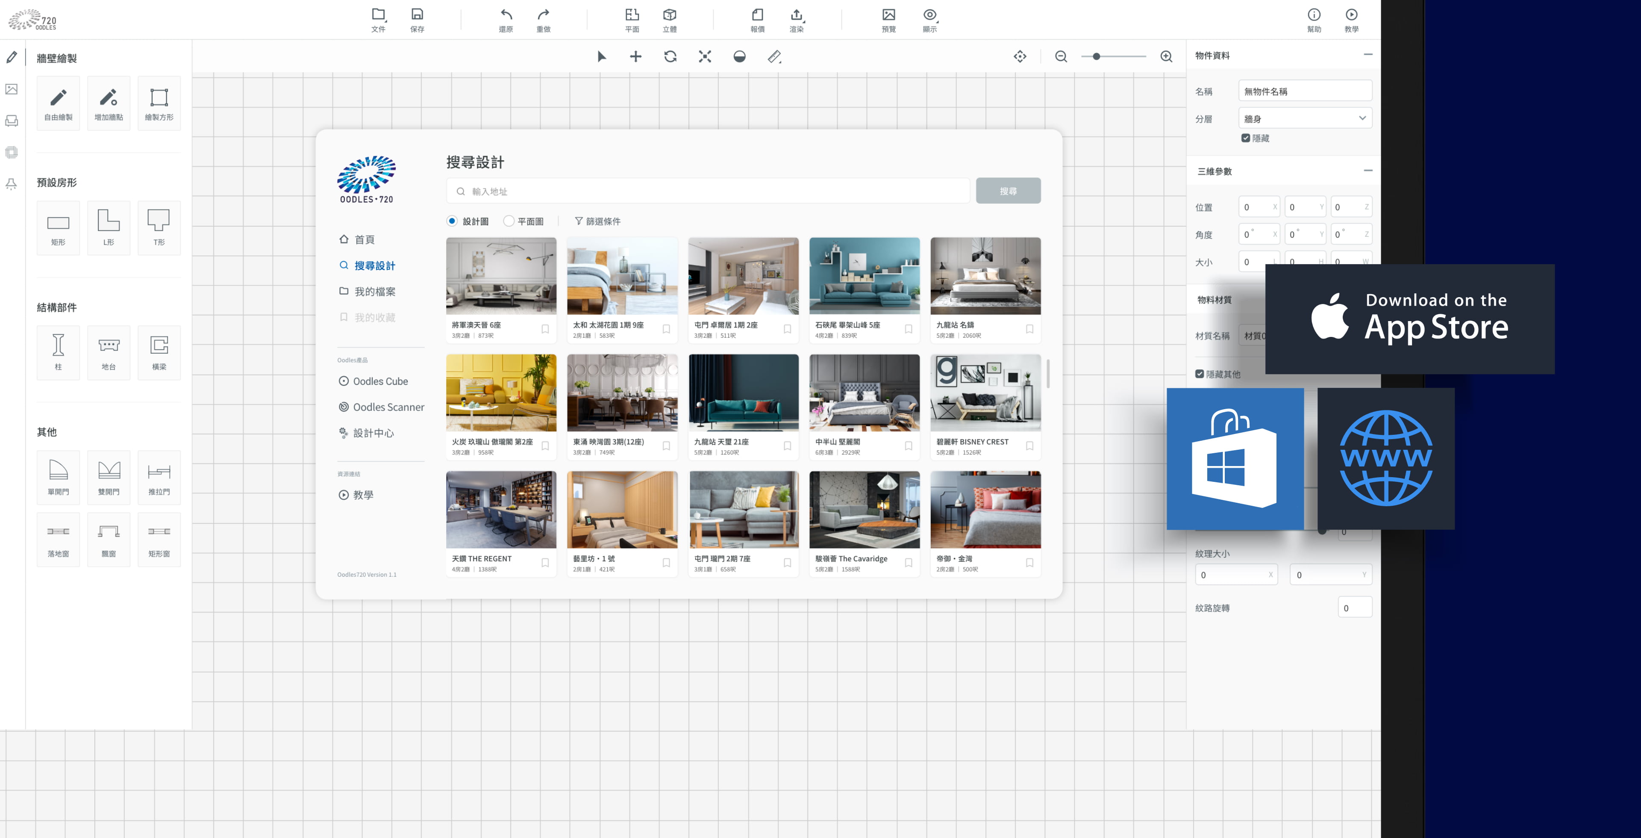Open 幫助 help in top bar

pyautogui.click(x=1314, y=20)
